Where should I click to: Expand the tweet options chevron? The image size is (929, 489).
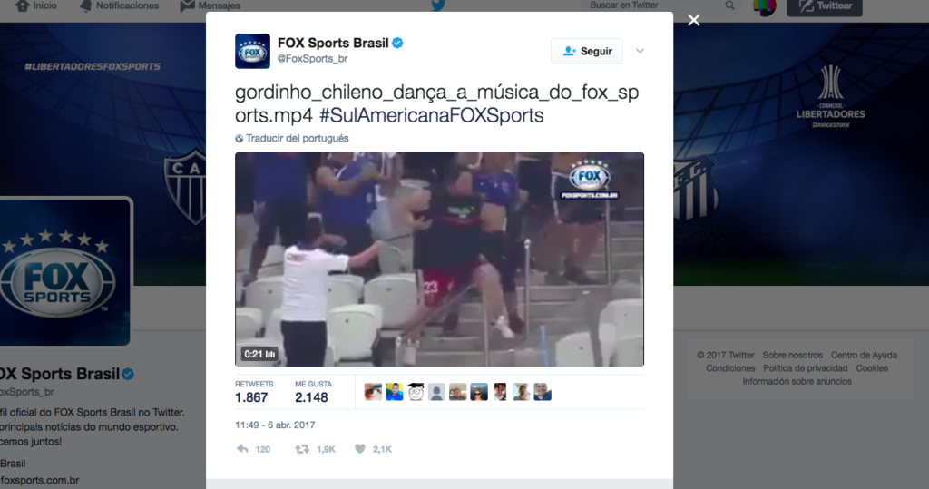tap(640, 51)
